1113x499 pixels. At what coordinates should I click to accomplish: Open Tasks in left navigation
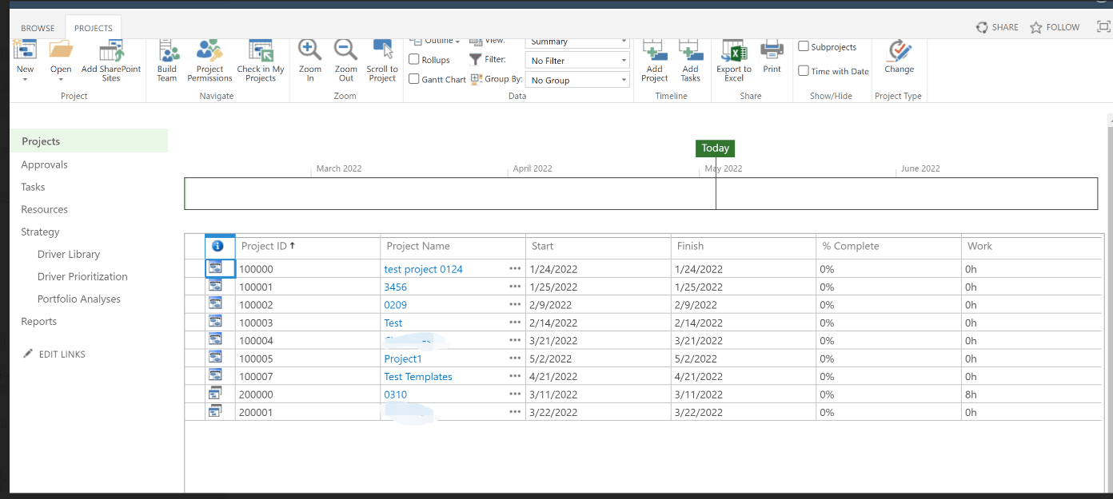(33, 187)
